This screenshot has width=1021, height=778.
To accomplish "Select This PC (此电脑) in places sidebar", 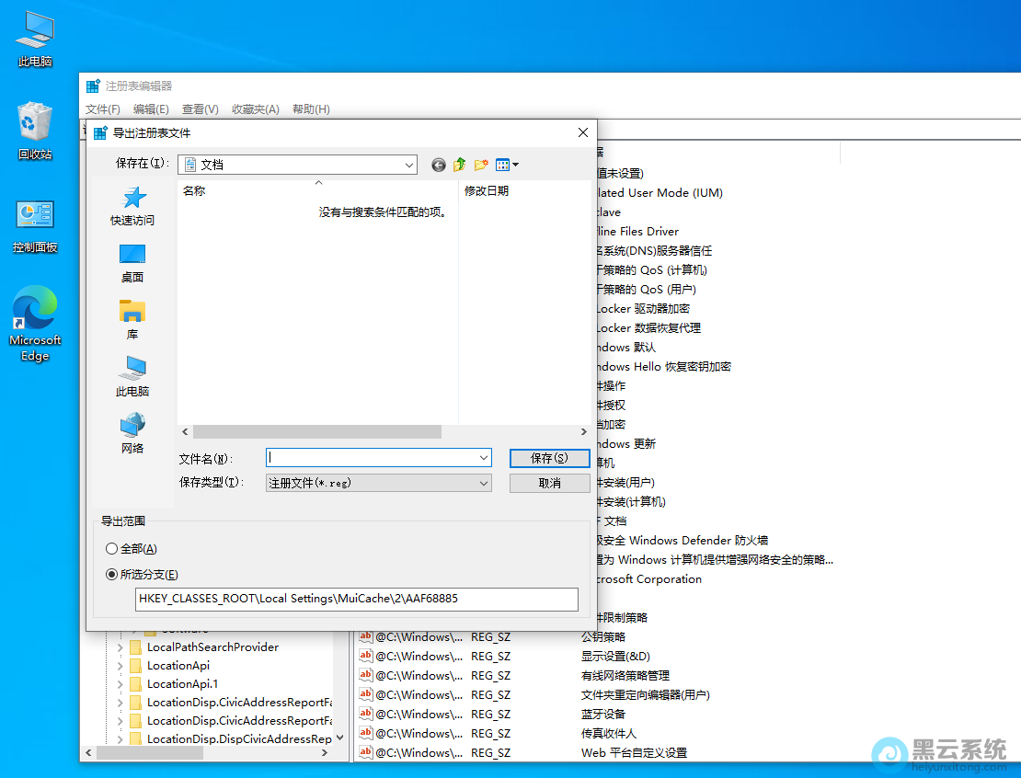I will click(132, 376).
